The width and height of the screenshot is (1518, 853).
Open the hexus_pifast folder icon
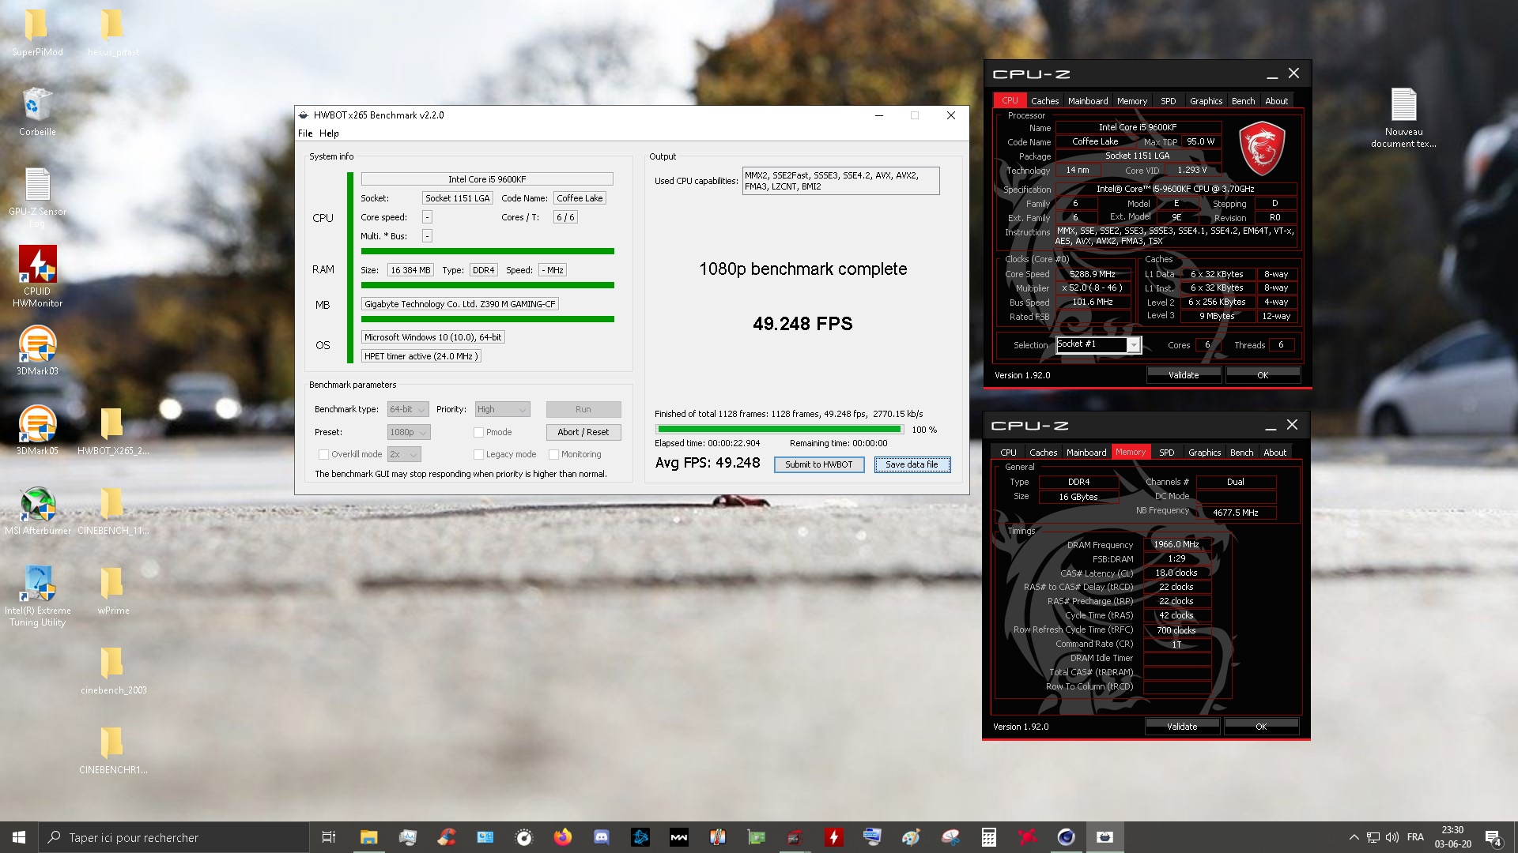click(x=113, y=32)
